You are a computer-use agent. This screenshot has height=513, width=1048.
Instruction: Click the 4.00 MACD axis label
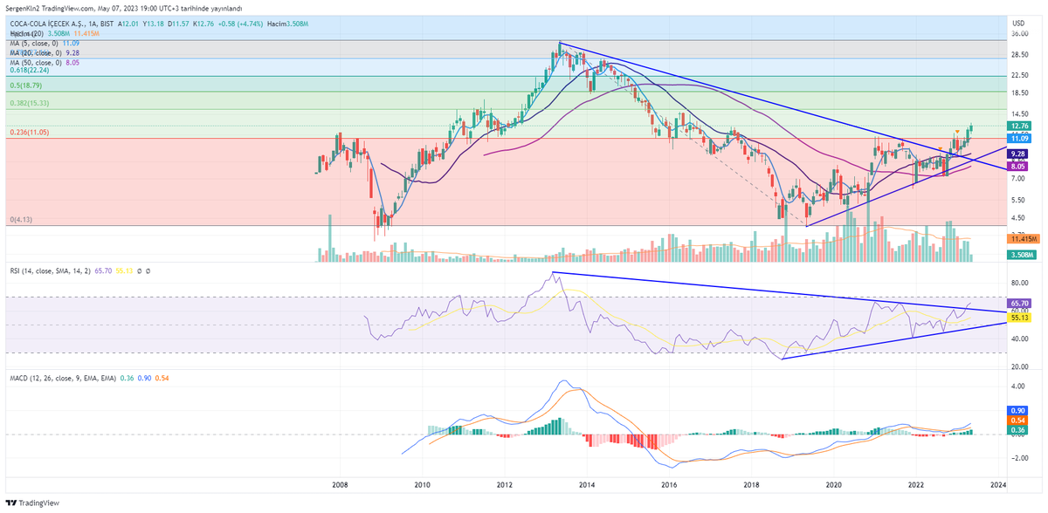tap(1017, 386)
